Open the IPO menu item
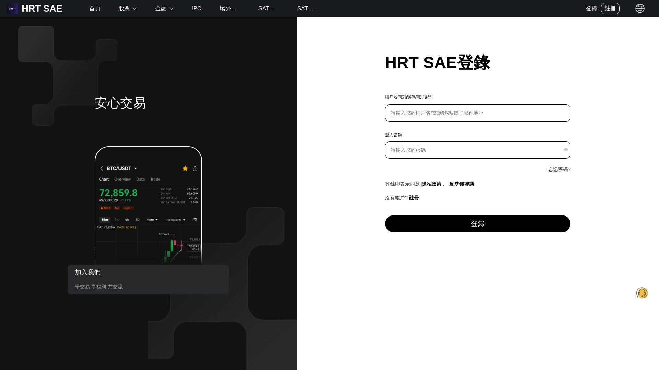 click(197, 9)
